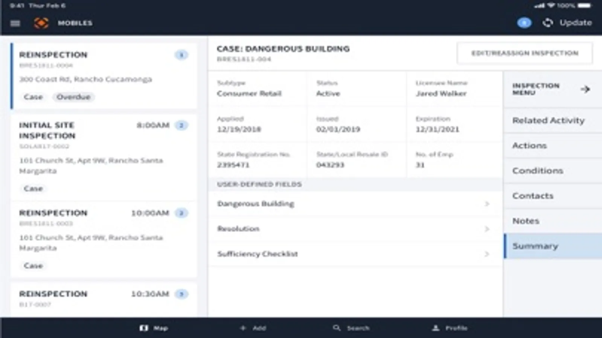
Task: Click the Case tag on Initial Site Inspection card
Action: click(33, 189)
